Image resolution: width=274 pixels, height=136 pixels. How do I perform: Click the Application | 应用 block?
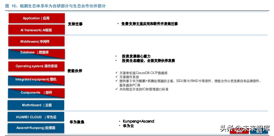click(36, 18)
